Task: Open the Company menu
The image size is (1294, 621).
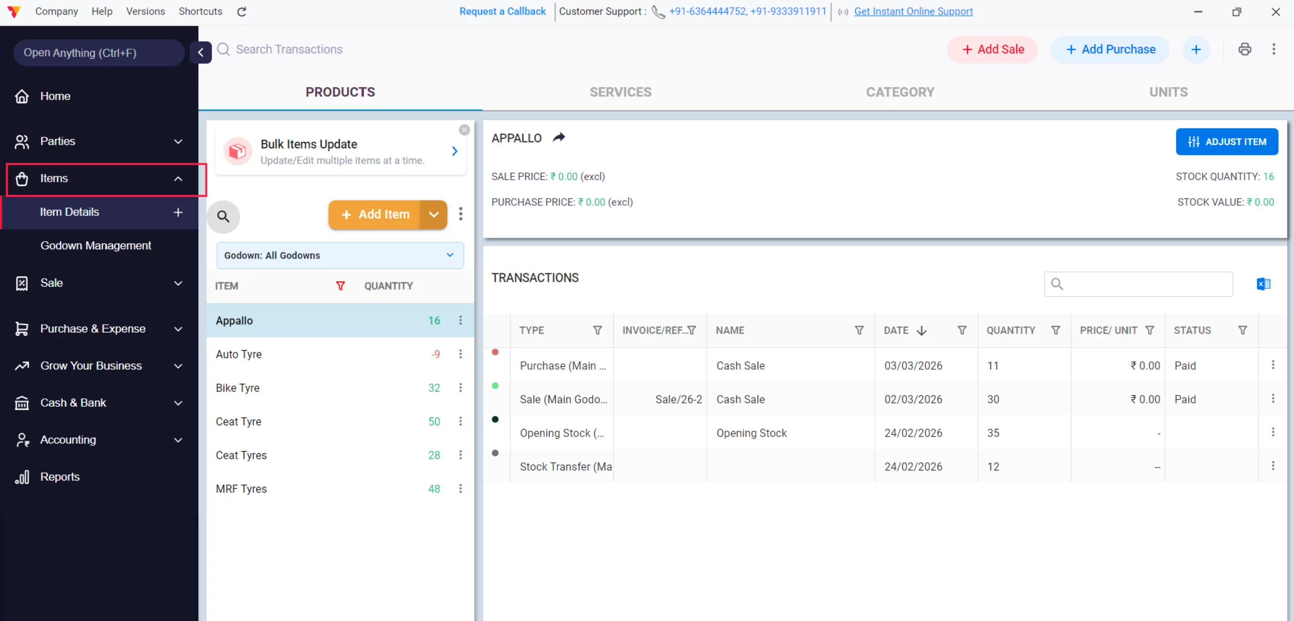Action: click(x=57, y=11)
